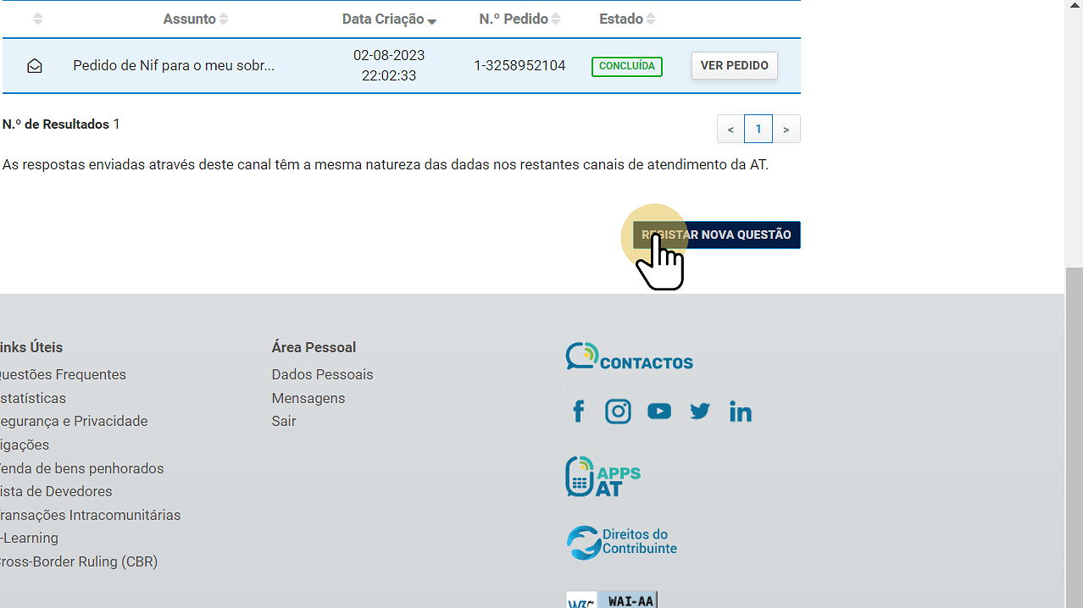Viewport: 1083px width, 608px height.
Task: Click the Sair logout link
Action: tap(284, 421)
